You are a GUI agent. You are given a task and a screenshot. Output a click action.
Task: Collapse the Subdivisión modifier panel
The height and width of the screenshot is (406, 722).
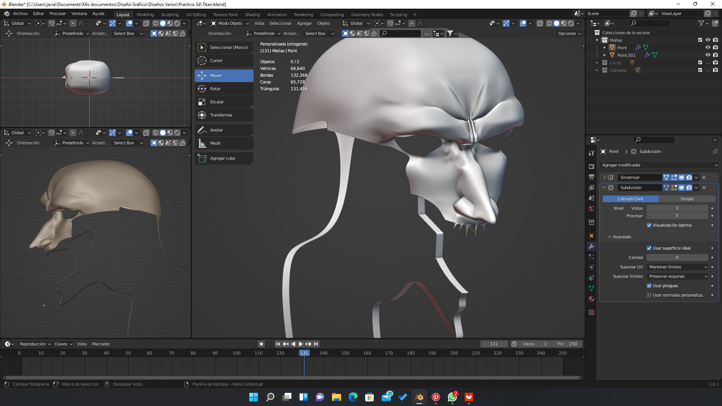(x=604, y=188)
